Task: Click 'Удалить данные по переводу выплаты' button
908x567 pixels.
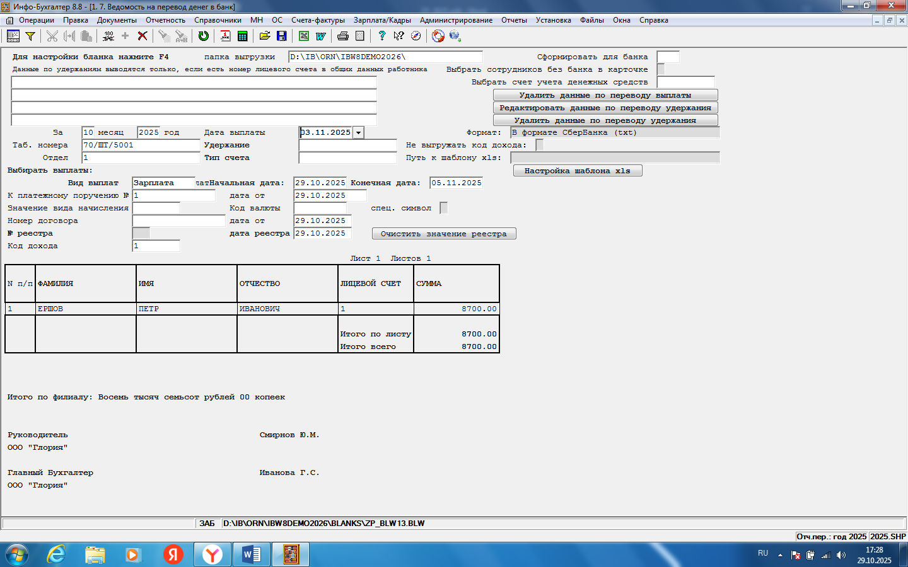Action: point(605,95)
